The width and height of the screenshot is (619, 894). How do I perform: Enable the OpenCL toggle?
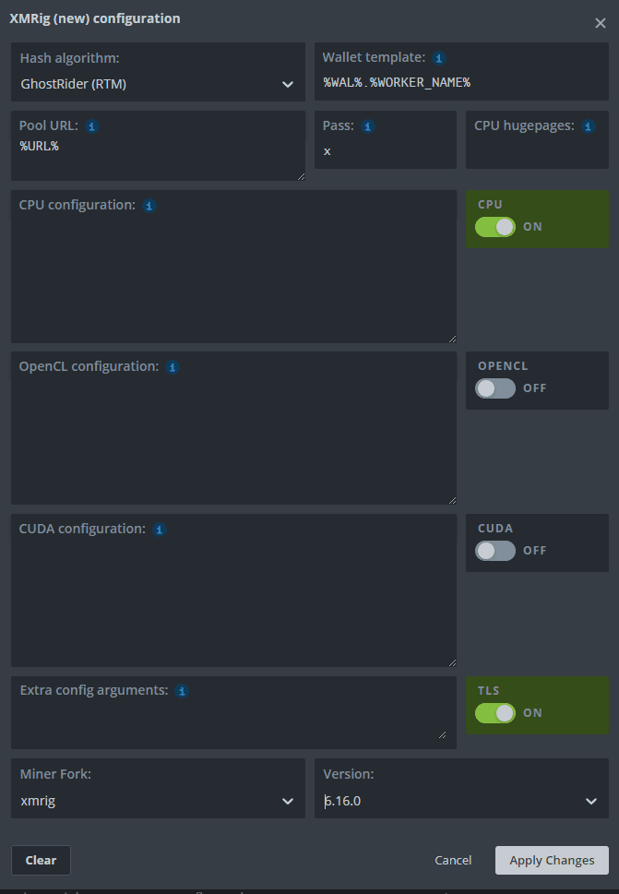click(495, 388)
